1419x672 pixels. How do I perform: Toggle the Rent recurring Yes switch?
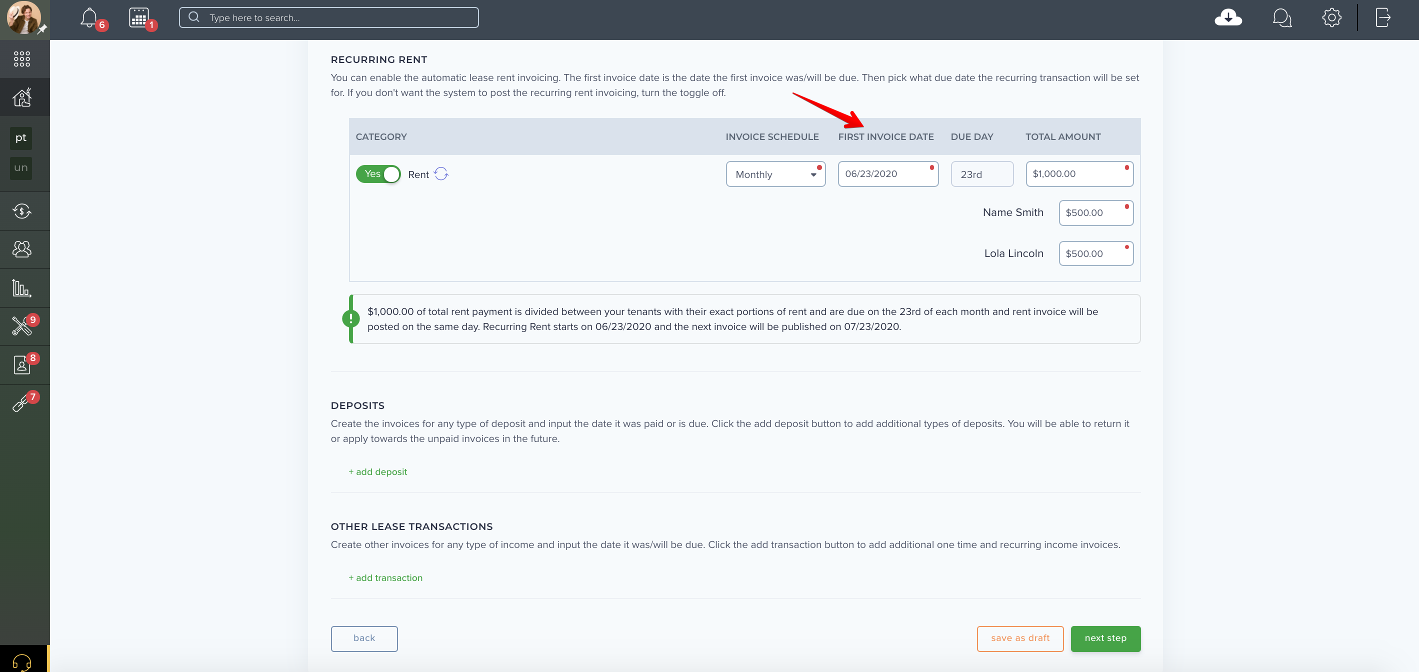click(378, 174)
